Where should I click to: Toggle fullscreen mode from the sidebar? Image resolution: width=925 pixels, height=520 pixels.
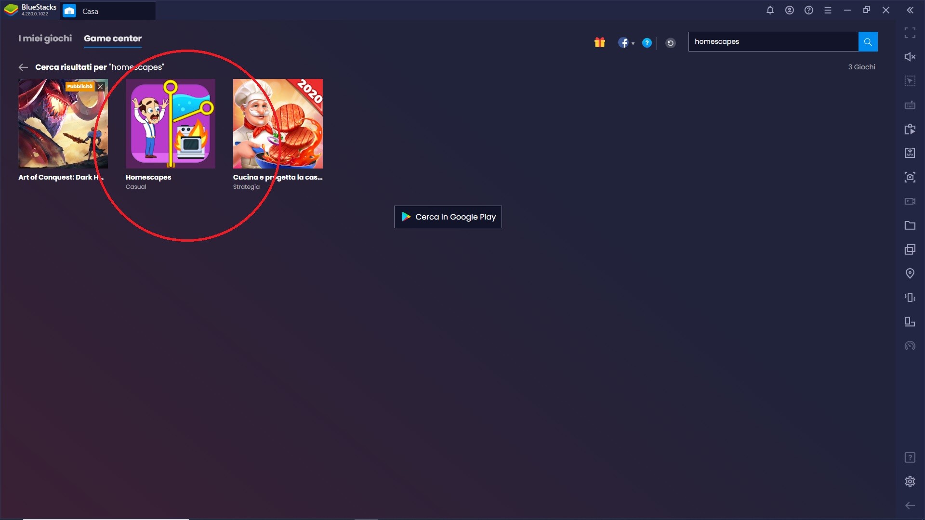click(910, 33)
